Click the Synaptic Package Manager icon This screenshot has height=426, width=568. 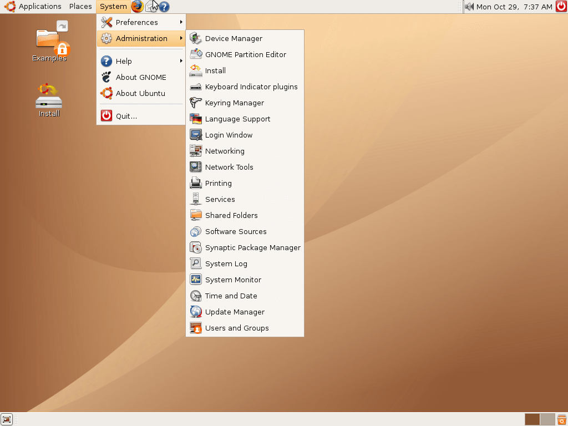(x=196, y=247)
